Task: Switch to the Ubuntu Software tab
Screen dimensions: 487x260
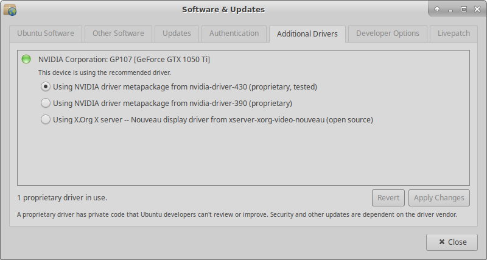Action: [x=45, y=33]
